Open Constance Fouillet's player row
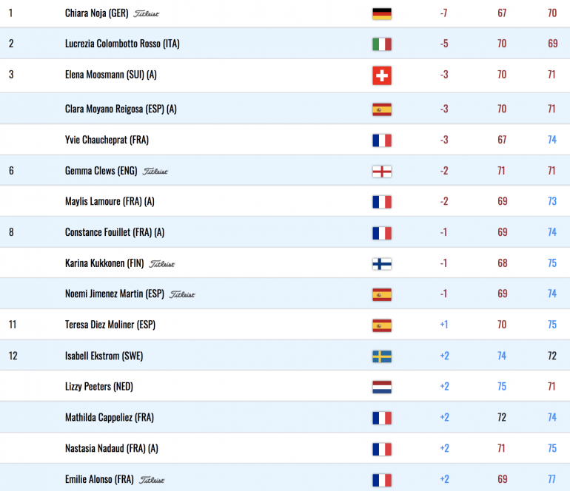 pos(285,232)
